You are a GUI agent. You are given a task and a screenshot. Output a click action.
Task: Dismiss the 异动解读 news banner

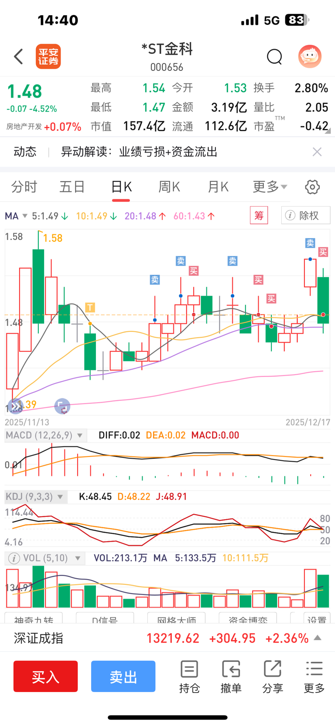tap(317, 152)
